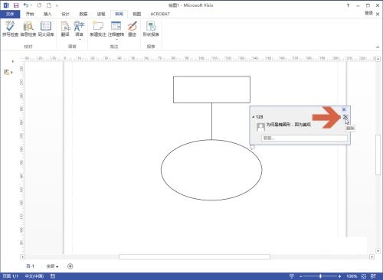Switch to the Design (设计) tab
This screenshot has width=383, height=280.
pyautogui.click(x=65, y=14)
